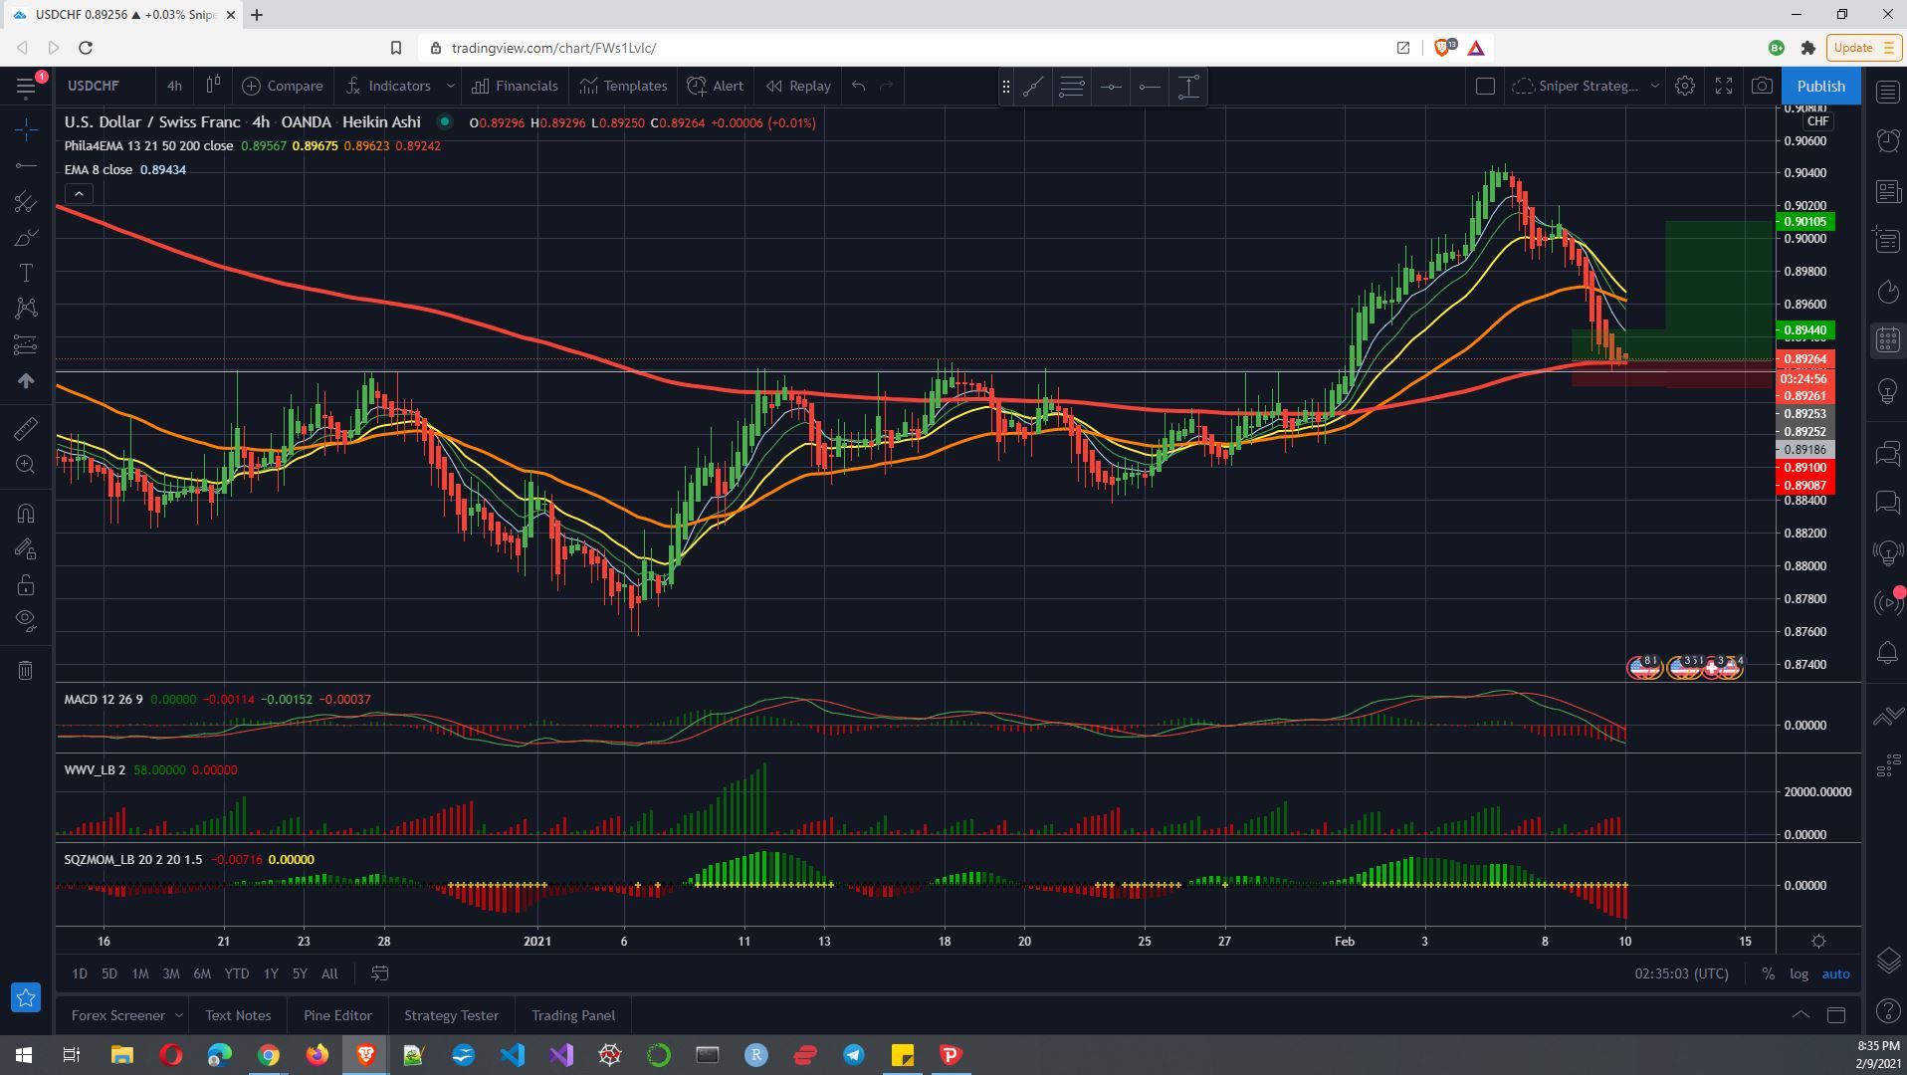
Task: Open the Trading Panel tab
Action: (573, 1015)
